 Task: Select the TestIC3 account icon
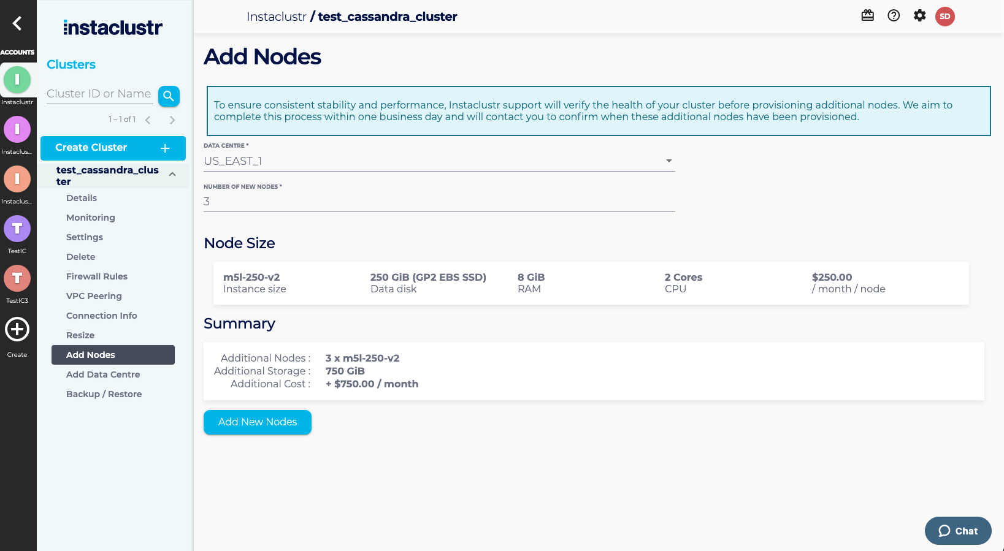coord(17,278)
